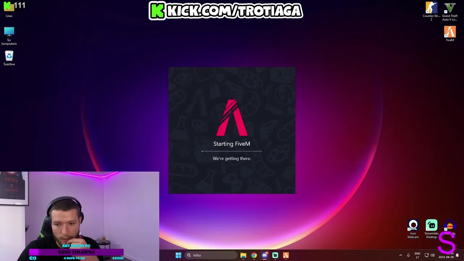
Task: Open the Windows Start menu
Action: [x=178, y=255]
